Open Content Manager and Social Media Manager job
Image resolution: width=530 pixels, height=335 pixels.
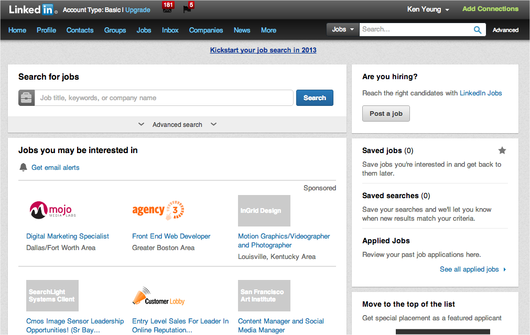pos(281,326)
